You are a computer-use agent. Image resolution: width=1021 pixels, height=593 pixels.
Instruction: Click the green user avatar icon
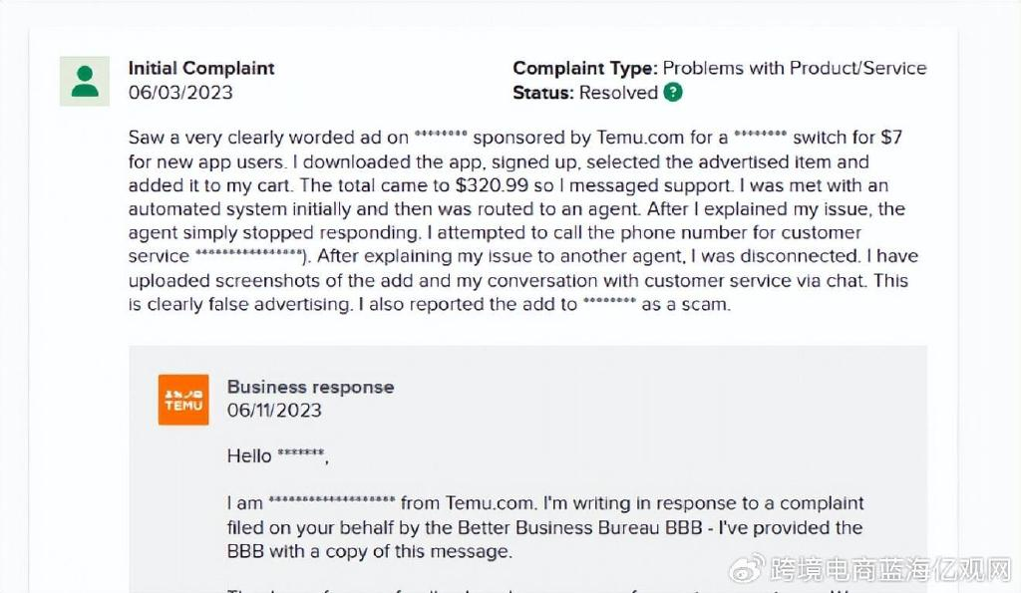click(x=85, y=81)
